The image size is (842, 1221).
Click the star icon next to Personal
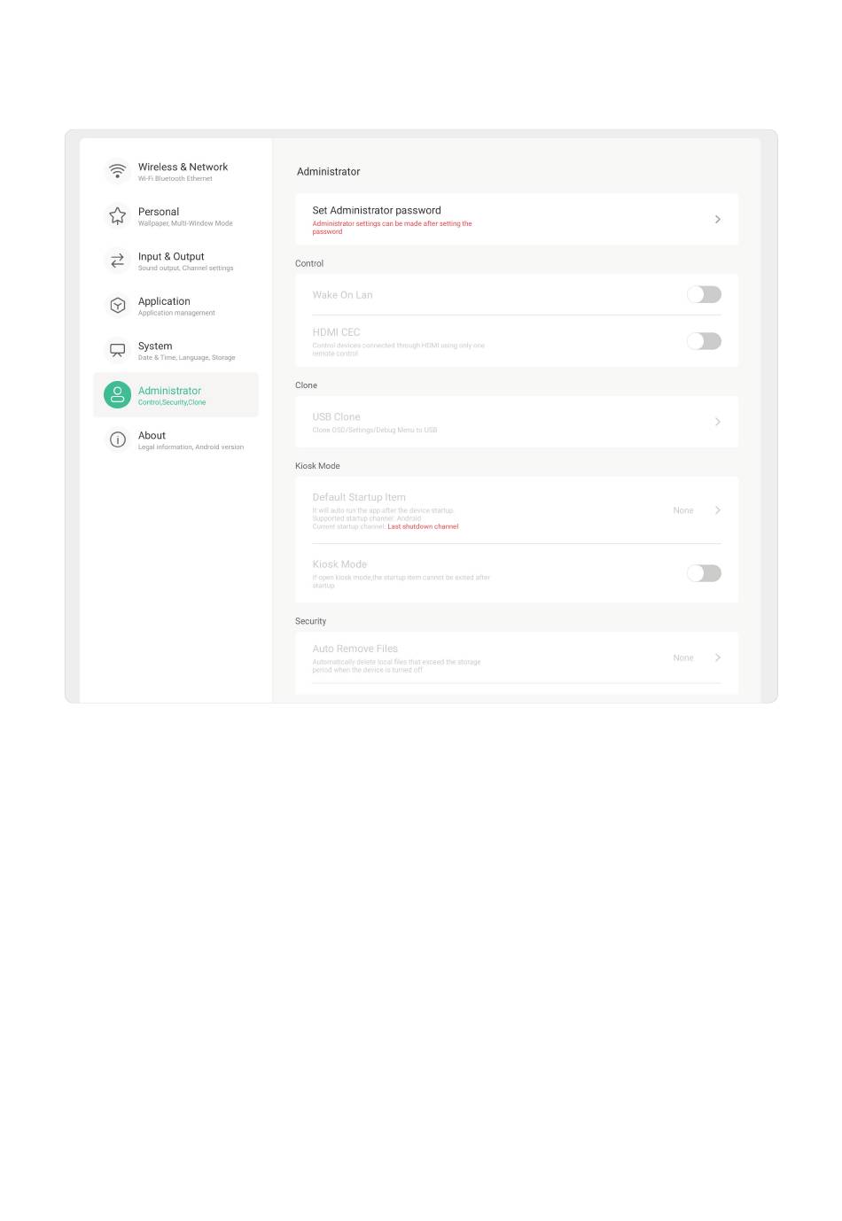pyautogui.click(x=117, y=215)
